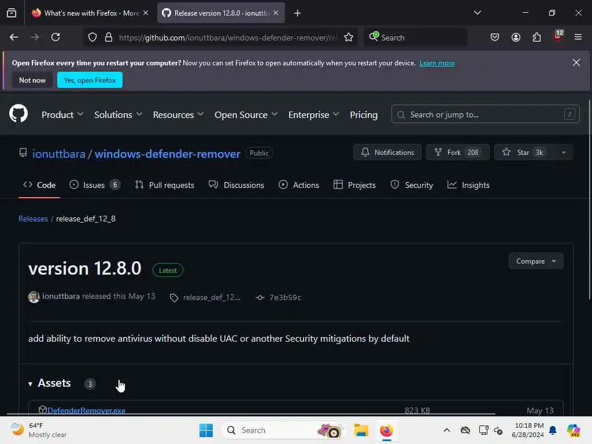Image resolution: width=592 pixels, height=444 pixels.
Task: Focus the browser URL address bar
Action: click(x=227, y=37)
